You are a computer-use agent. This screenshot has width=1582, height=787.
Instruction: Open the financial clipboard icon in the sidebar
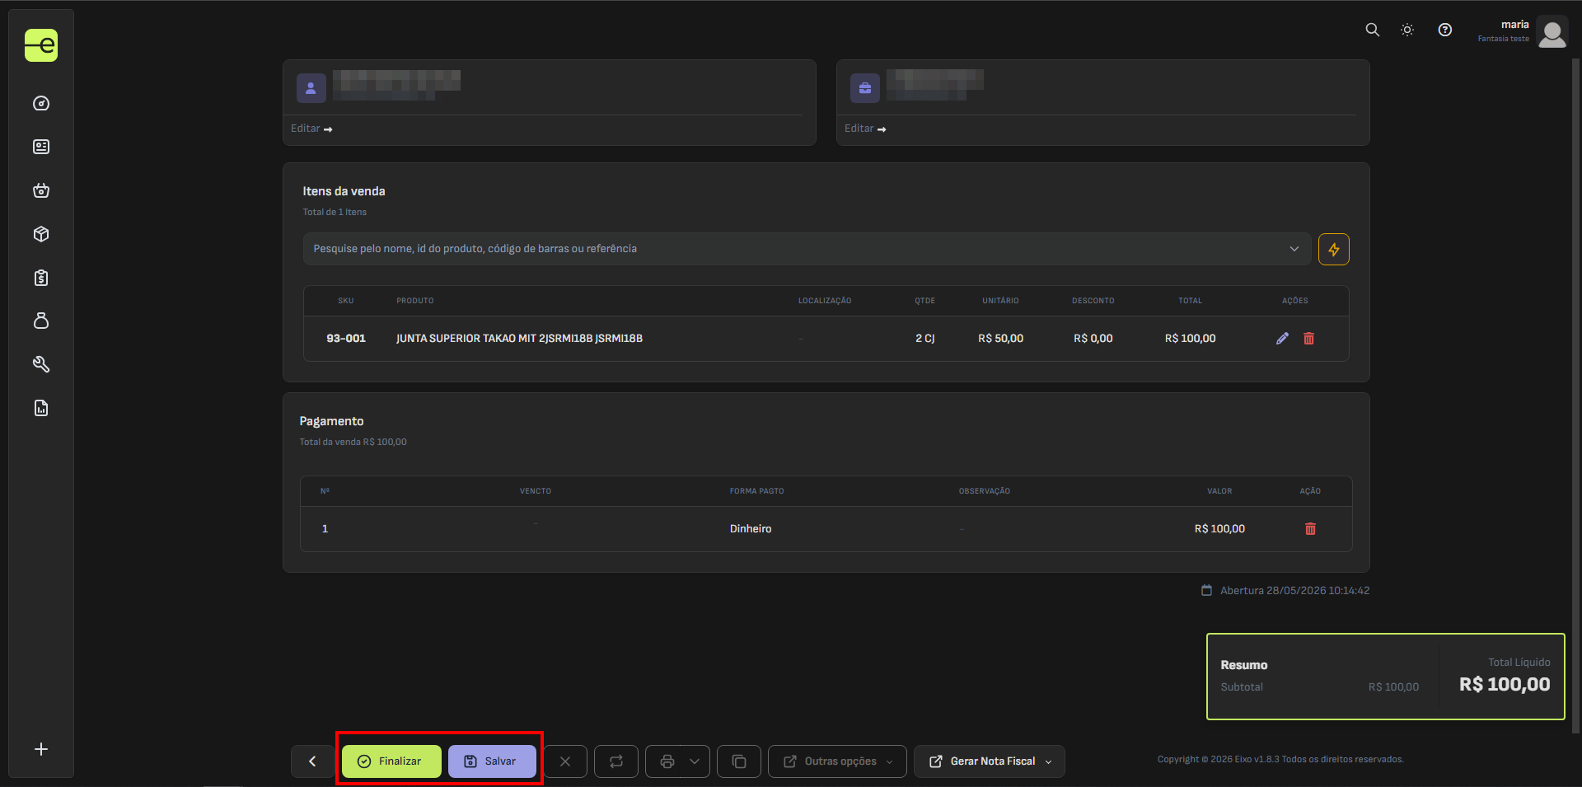41,278
